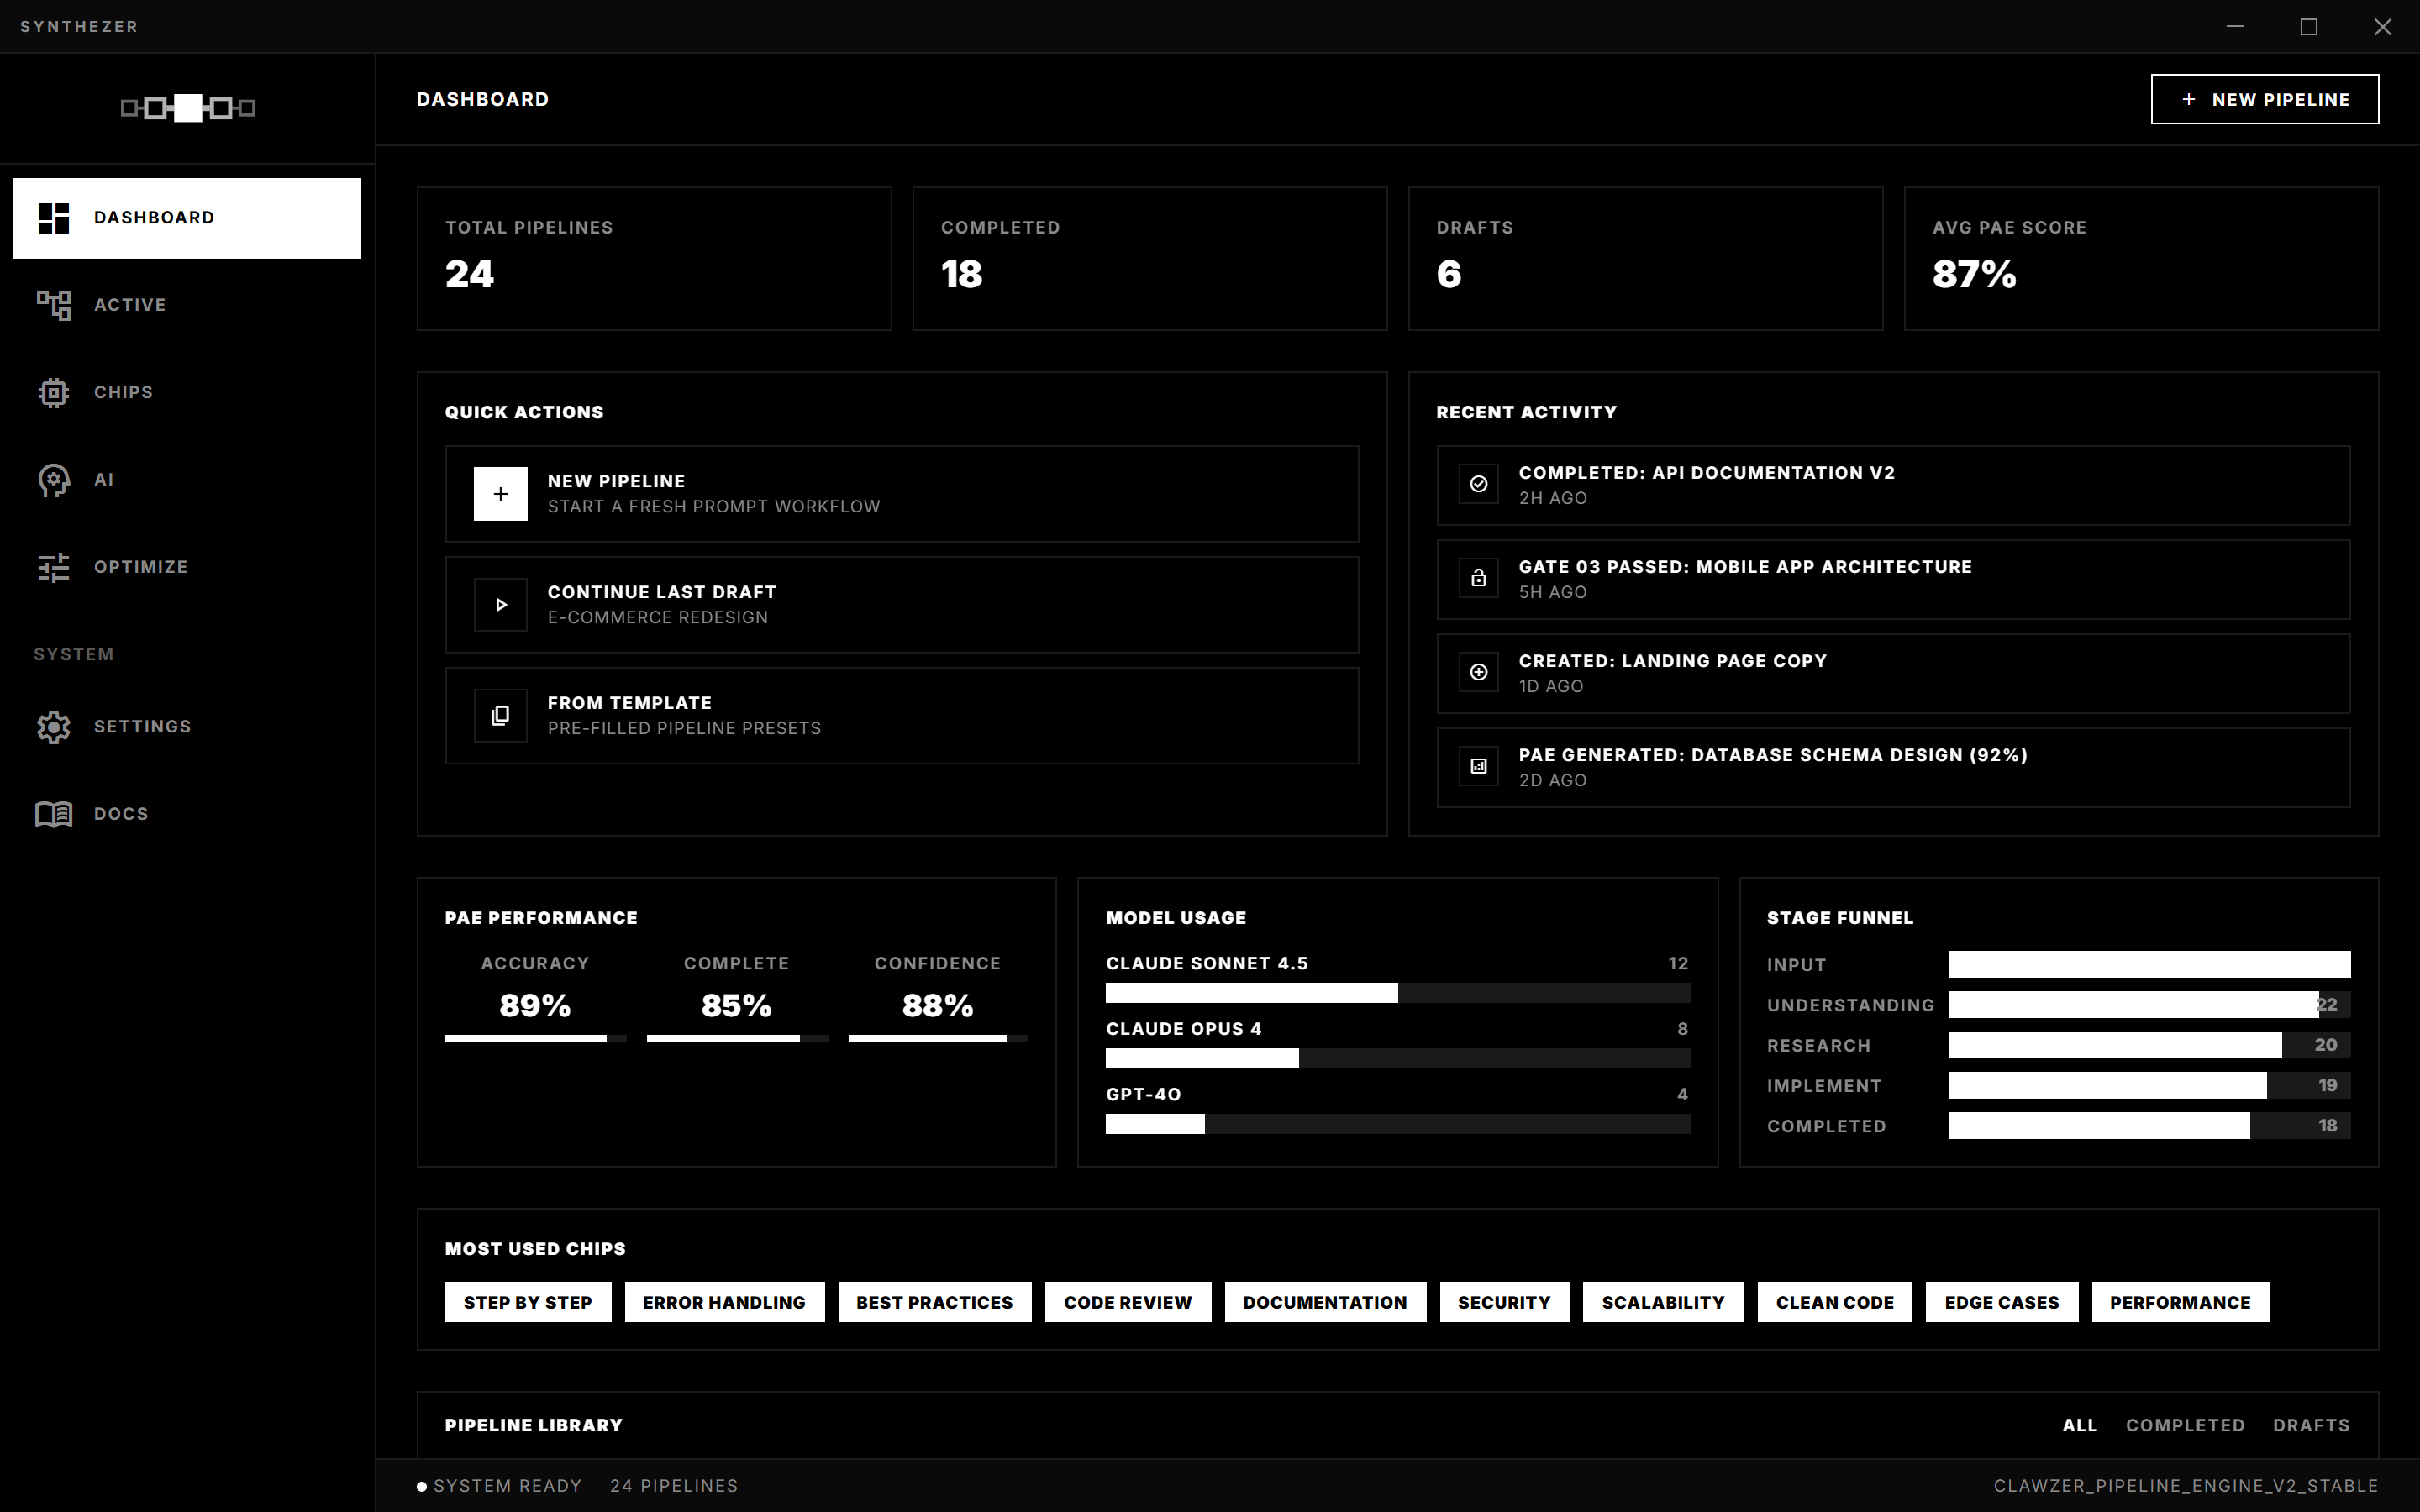The image size is (2420, 1512).
Task: Toggle the SECURITY chip
Action: tap(1504, 1301)
